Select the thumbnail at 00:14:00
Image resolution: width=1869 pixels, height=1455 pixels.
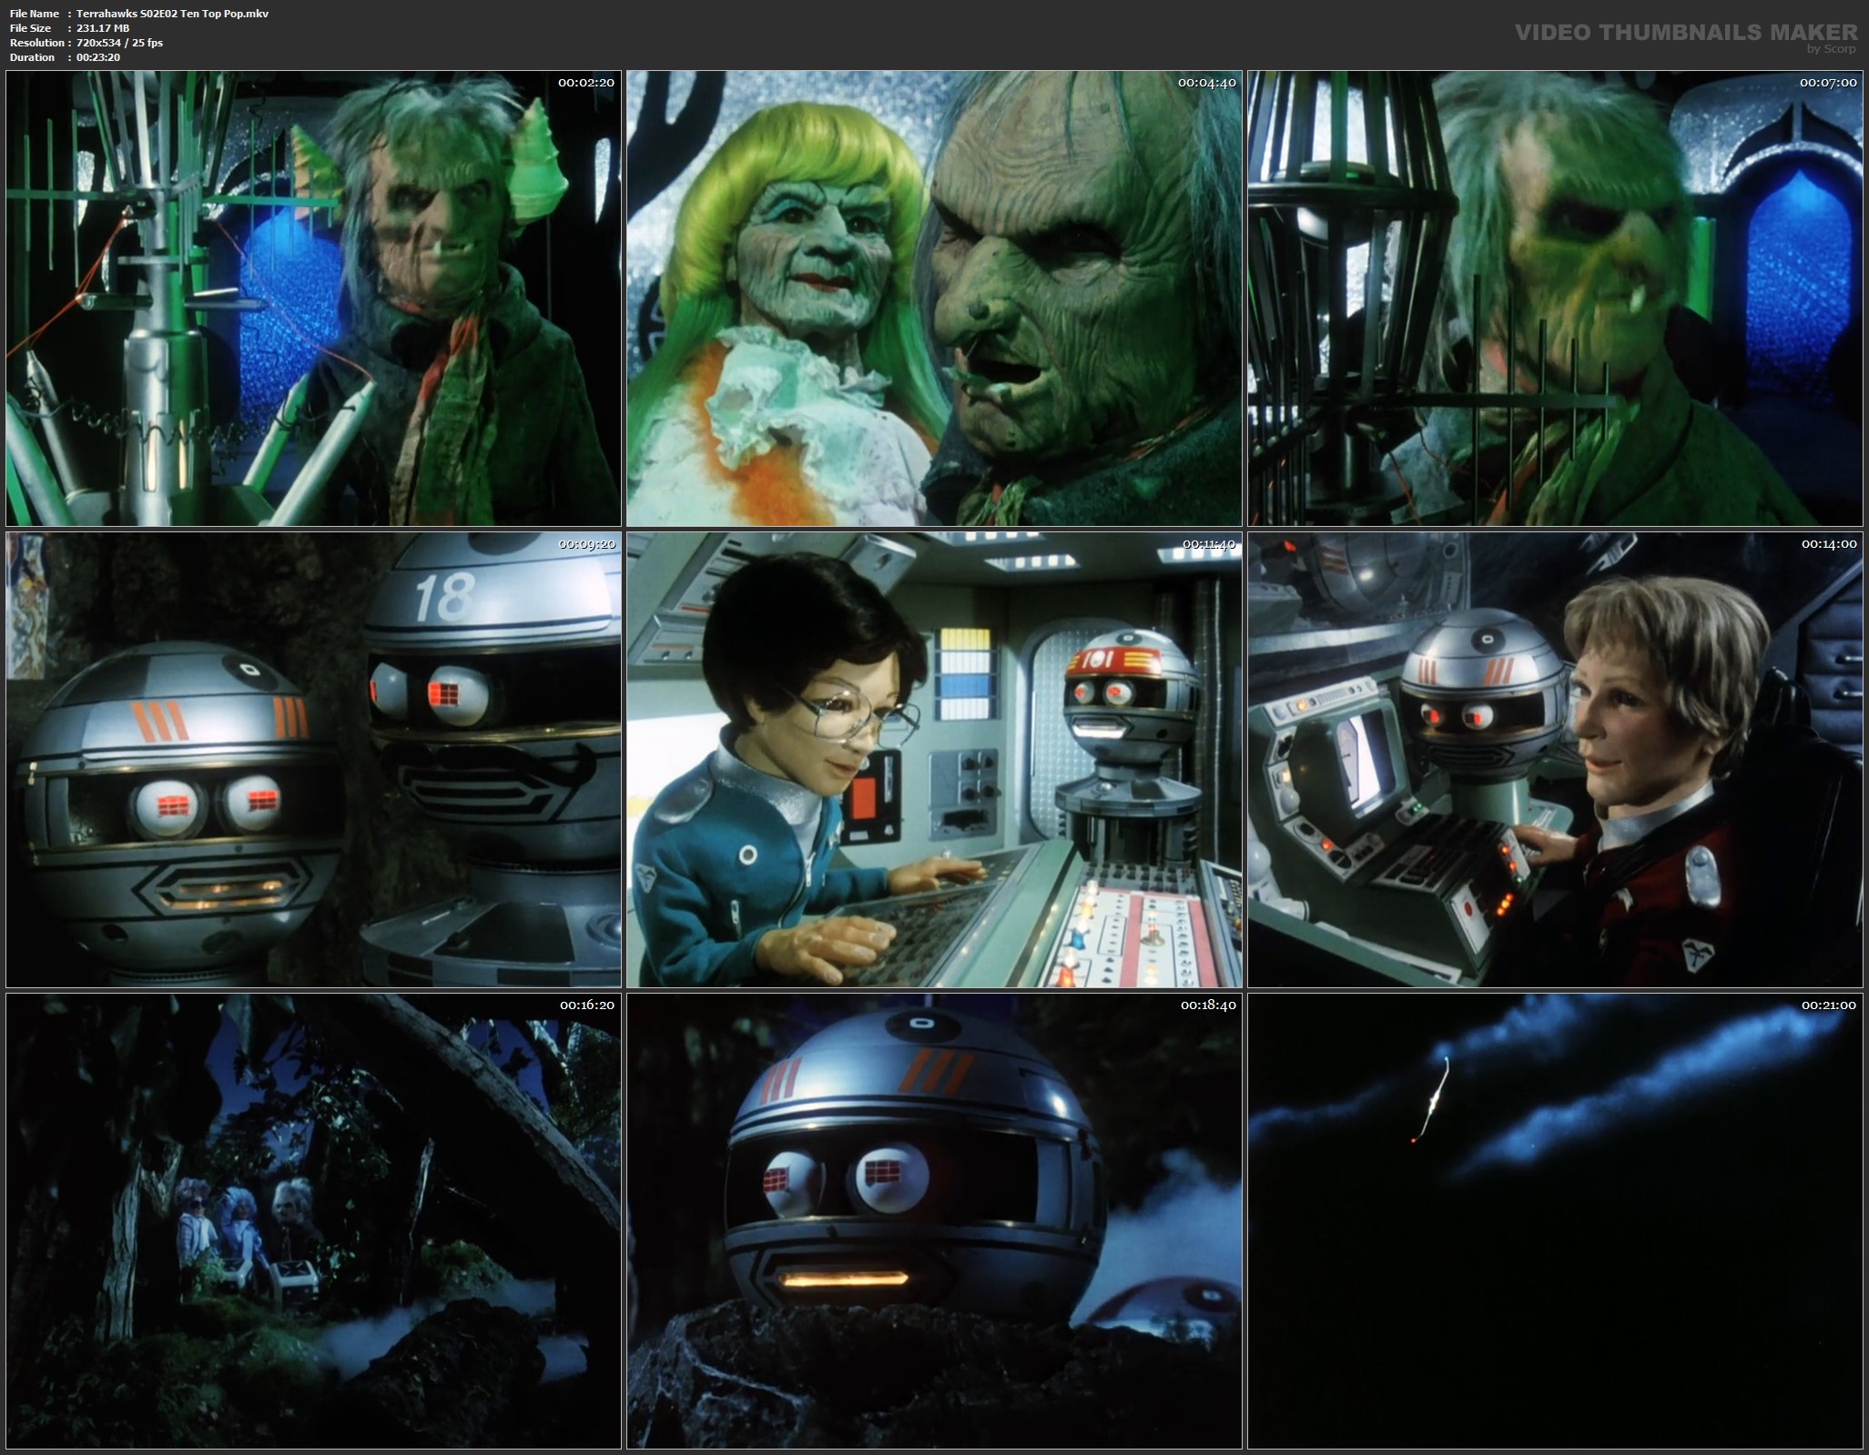pyautogui.click(x=1555, y=760)
